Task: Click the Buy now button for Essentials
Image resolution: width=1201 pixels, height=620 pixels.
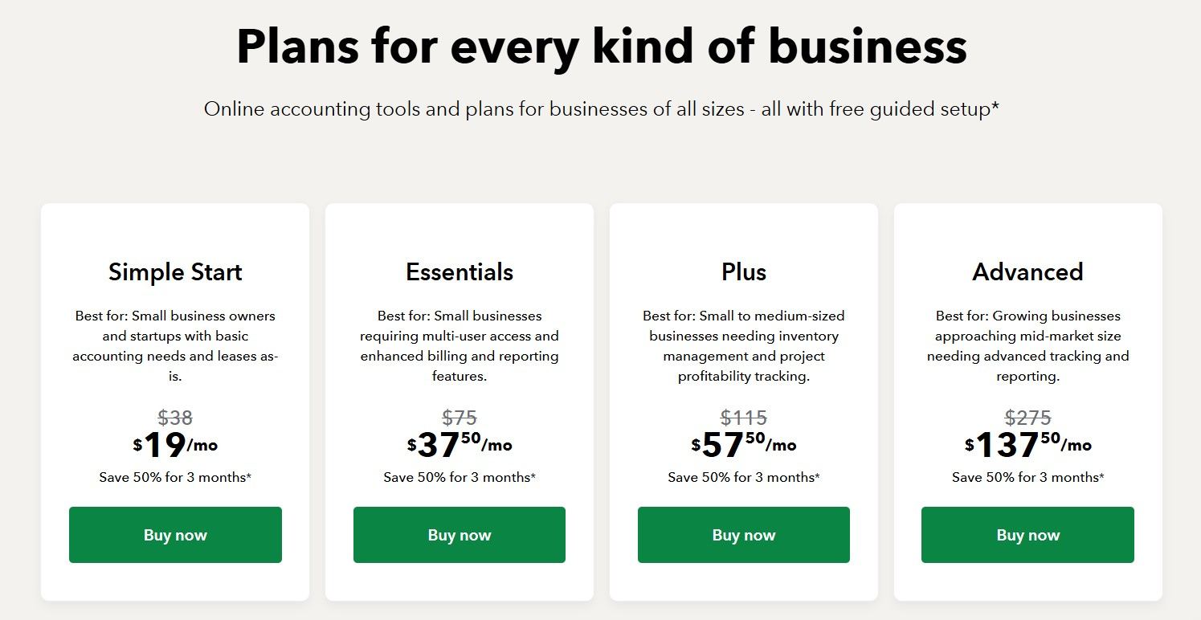Action: click(x=459, y=534)
